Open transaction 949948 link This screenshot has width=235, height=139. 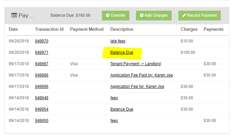click(42, 98)
